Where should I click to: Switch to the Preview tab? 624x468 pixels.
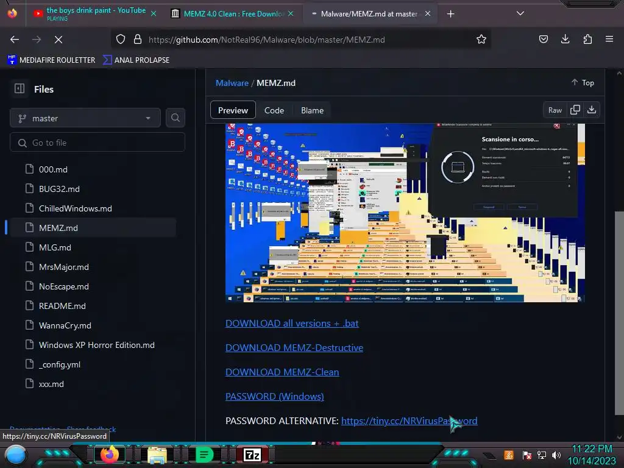click(233, 110)
